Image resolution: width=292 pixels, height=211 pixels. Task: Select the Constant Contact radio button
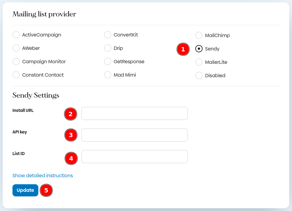[x=16, y=75]
